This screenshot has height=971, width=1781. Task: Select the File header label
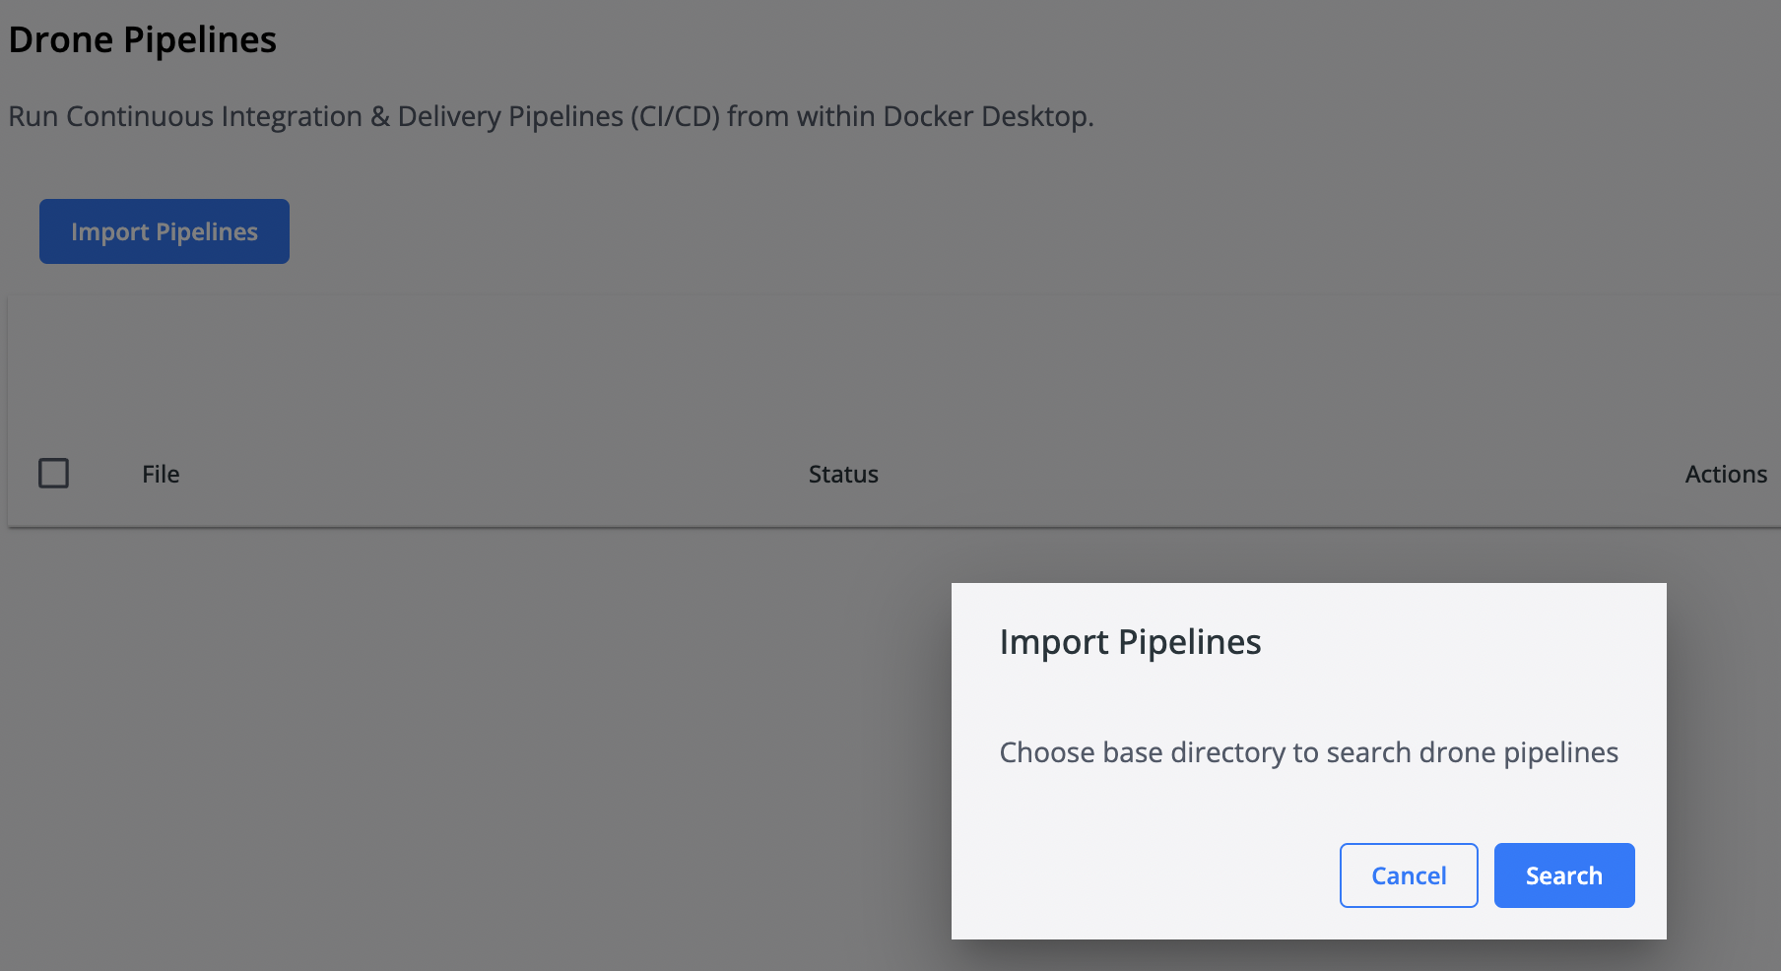pyautogui.click(x=161, y=475)
